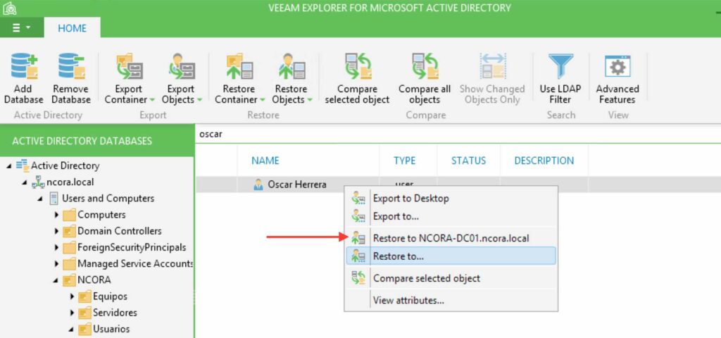Collapse the Users and Computers node
The height and width of the screenshot is (338, 721).
click(x=40, y=199)
